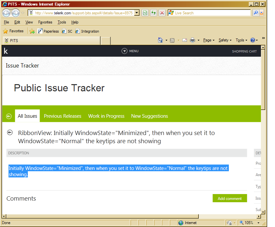Select the PITS browser tab
The image size is (275, 227).
coord(52,40)
